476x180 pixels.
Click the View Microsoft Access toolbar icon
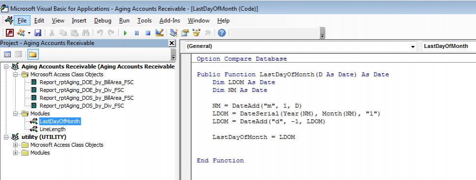10,33
